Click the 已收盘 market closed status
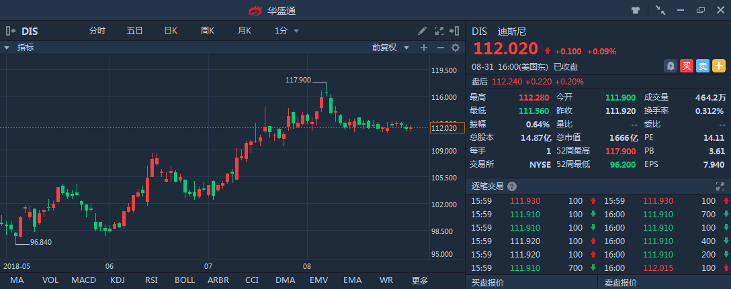This screenshot has width=731, height=289. pyautogui.click(x=566, y=66)
